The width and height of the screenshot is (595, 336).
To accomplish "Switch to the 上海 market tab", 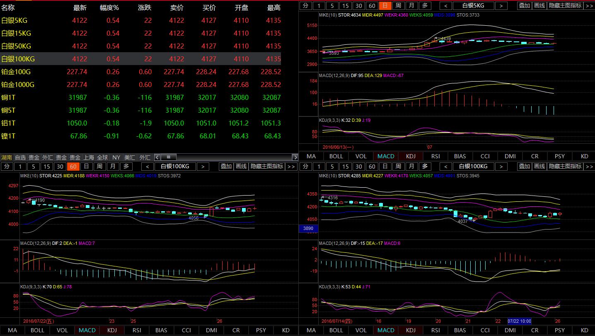I will [x=89, y=157].
